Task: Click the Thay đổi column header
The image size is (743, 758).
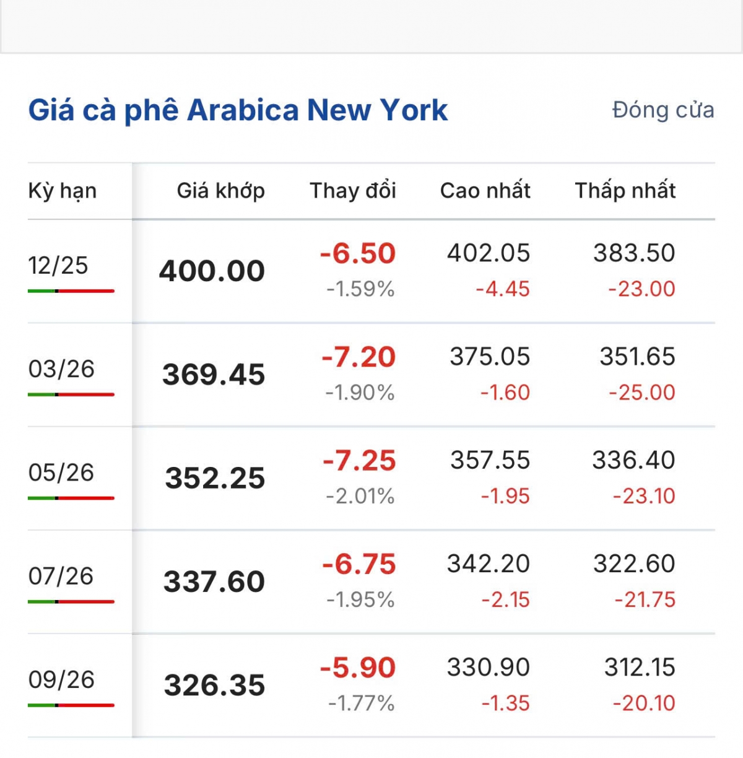Action: click(353, 191)
